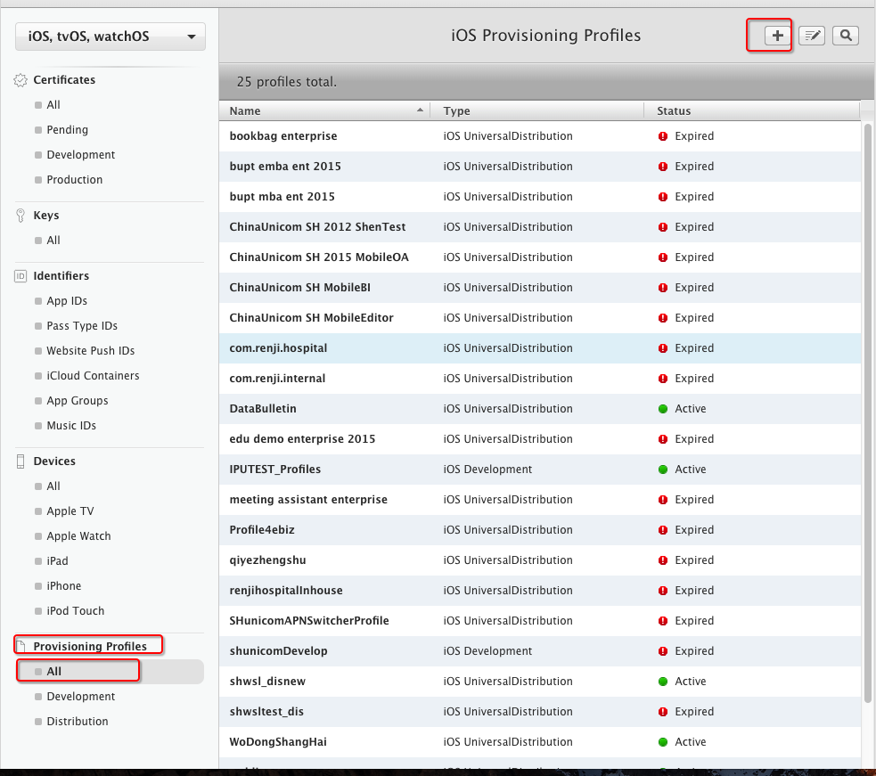Click the Certificates badge icon

[20, 80]
